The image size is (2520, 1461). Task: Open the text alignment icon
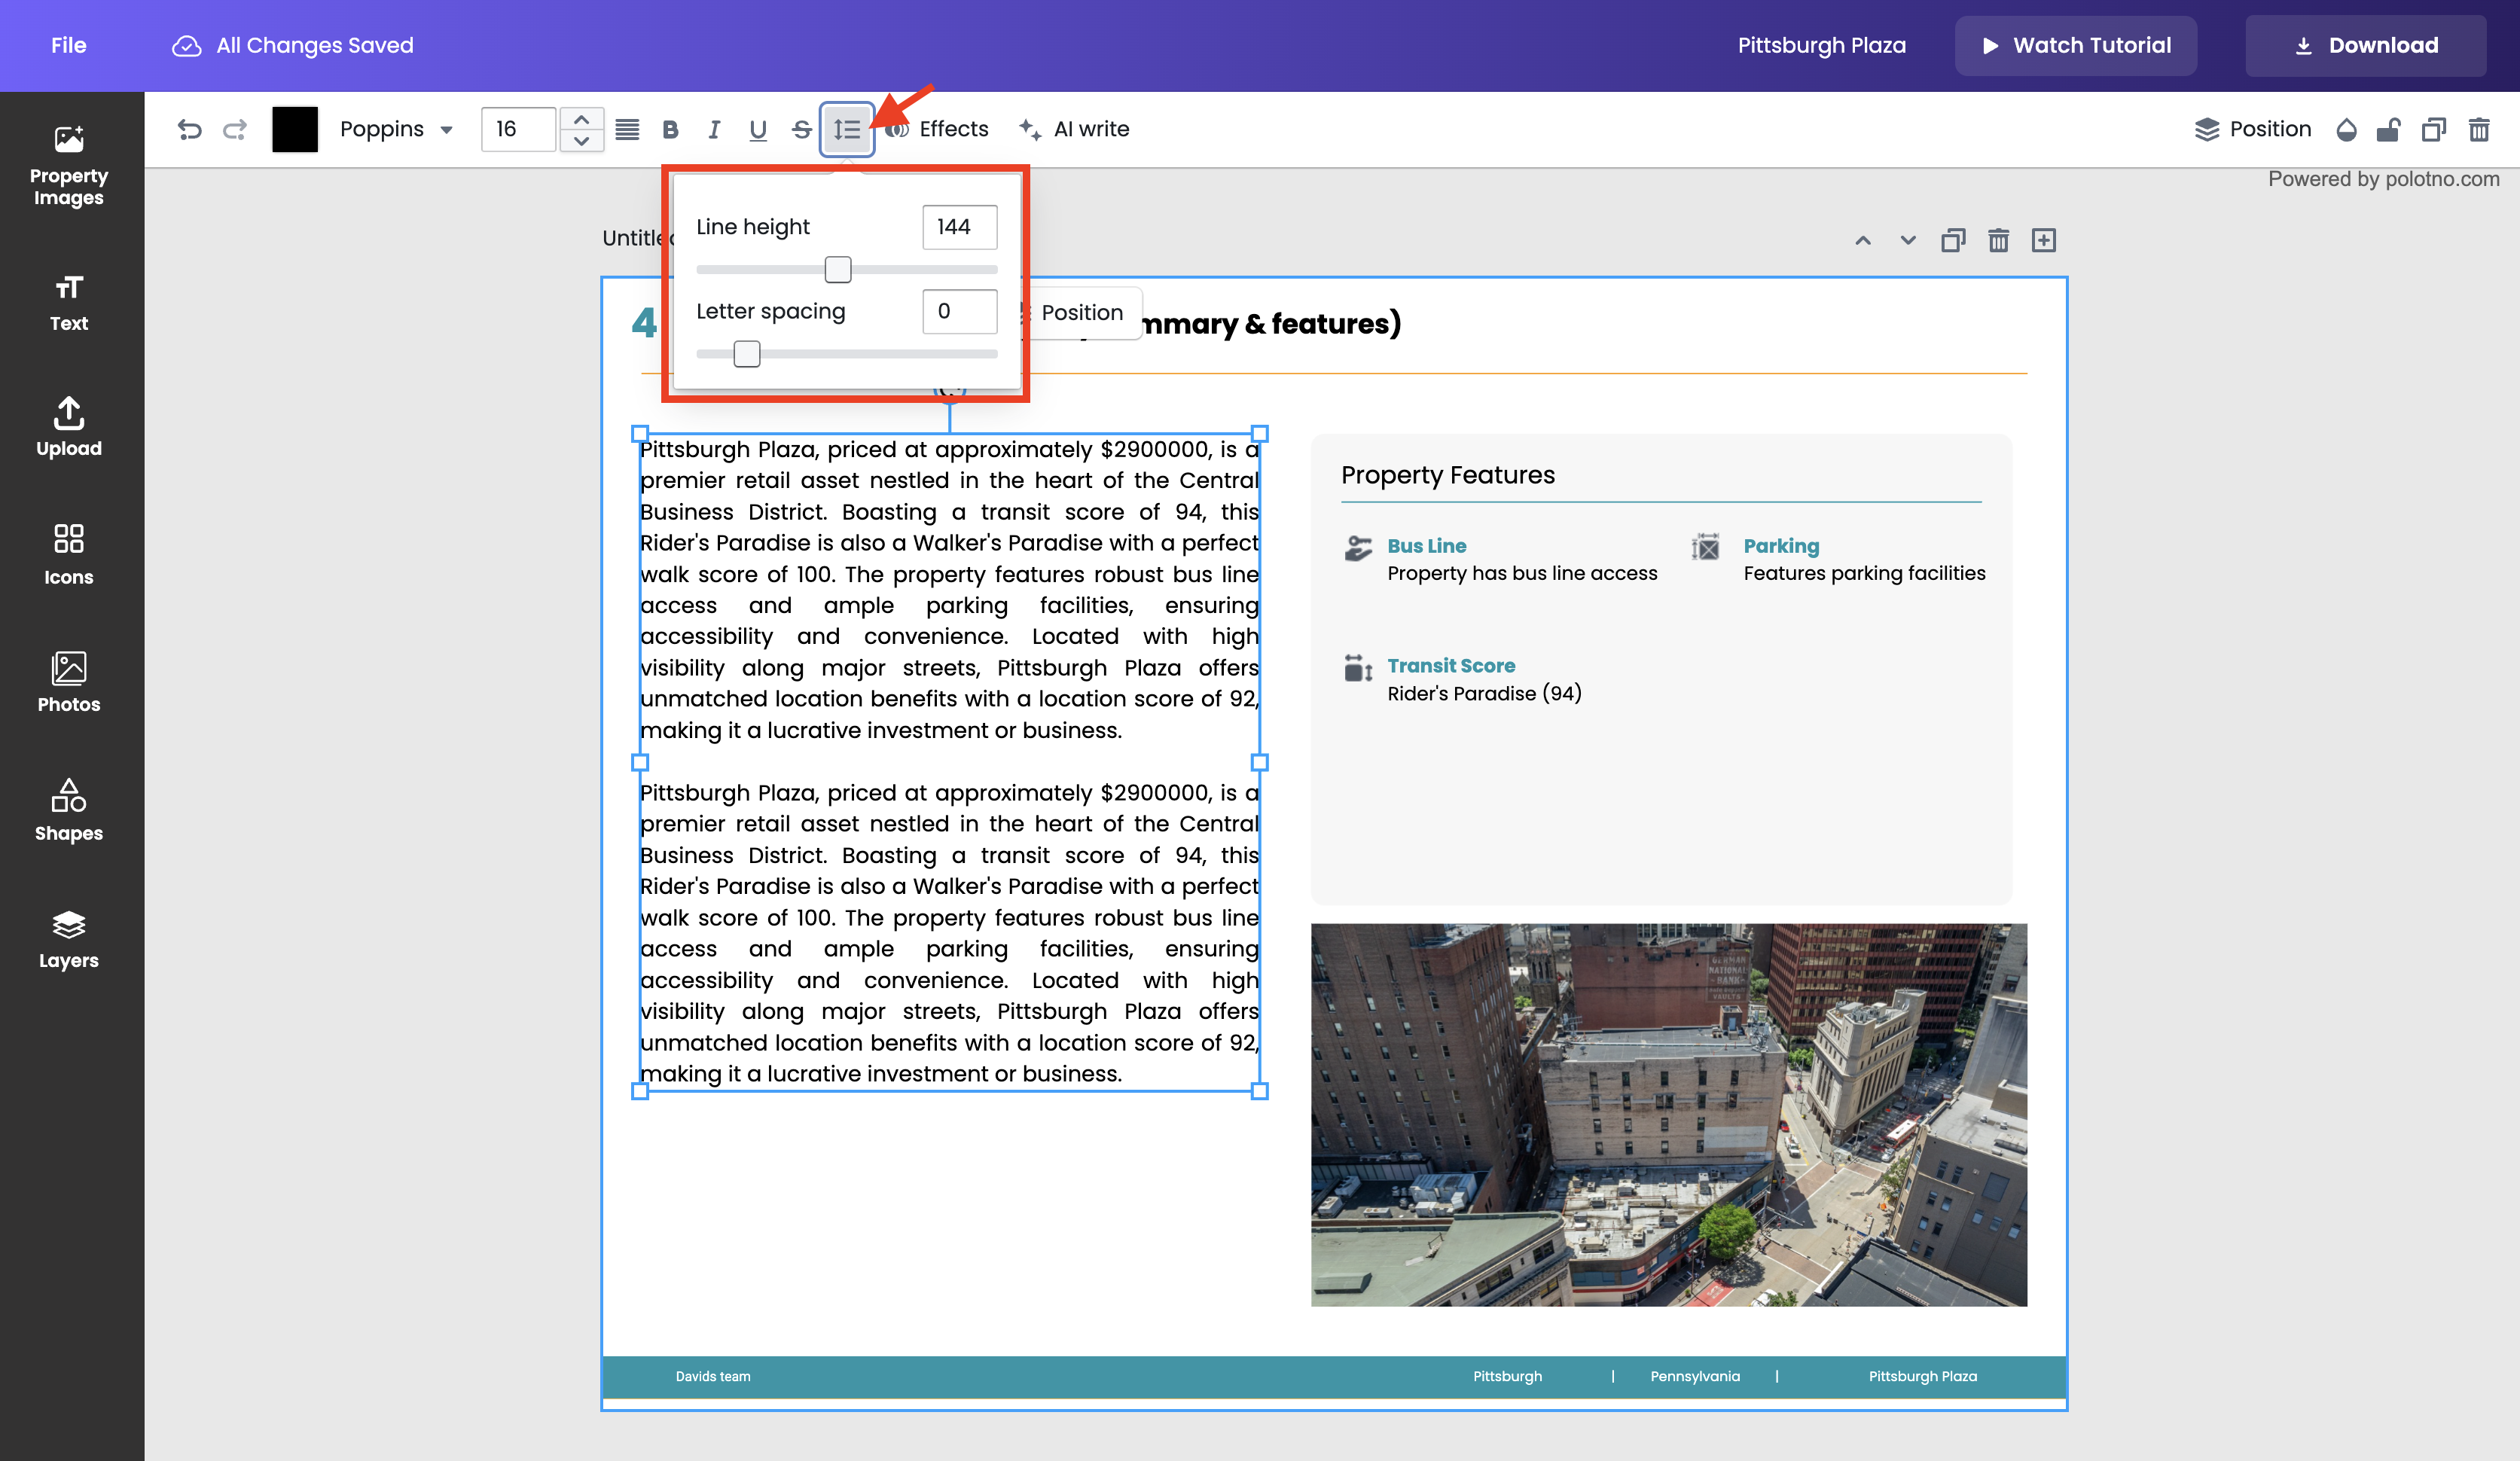627,129
